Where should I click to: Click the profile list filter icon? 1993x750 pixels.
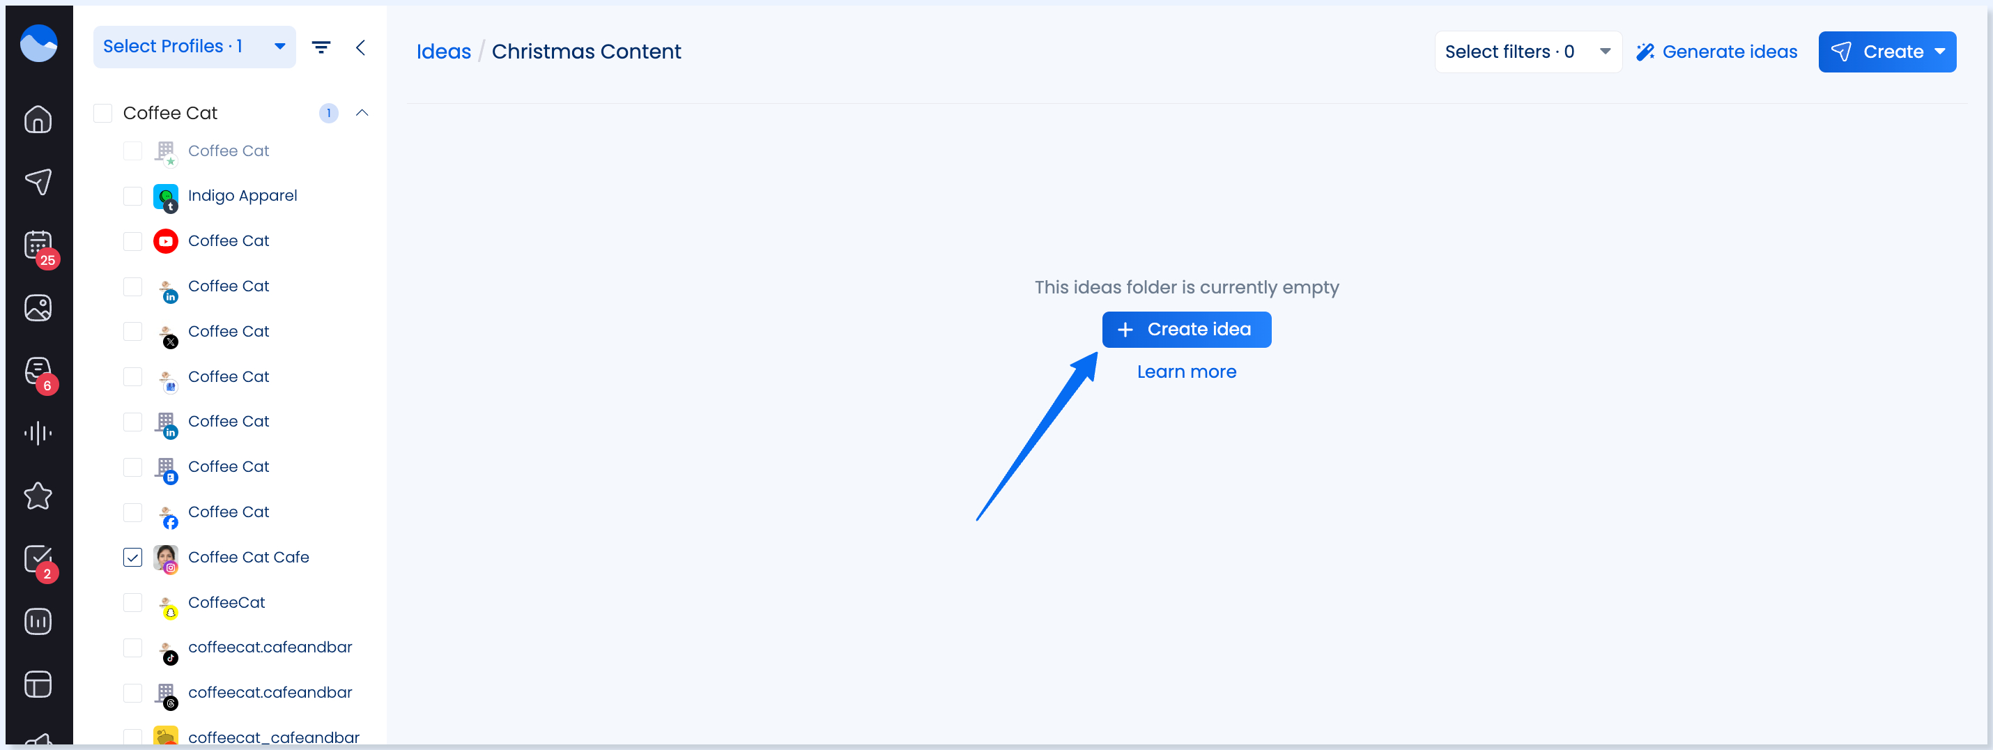coord(321,47)
